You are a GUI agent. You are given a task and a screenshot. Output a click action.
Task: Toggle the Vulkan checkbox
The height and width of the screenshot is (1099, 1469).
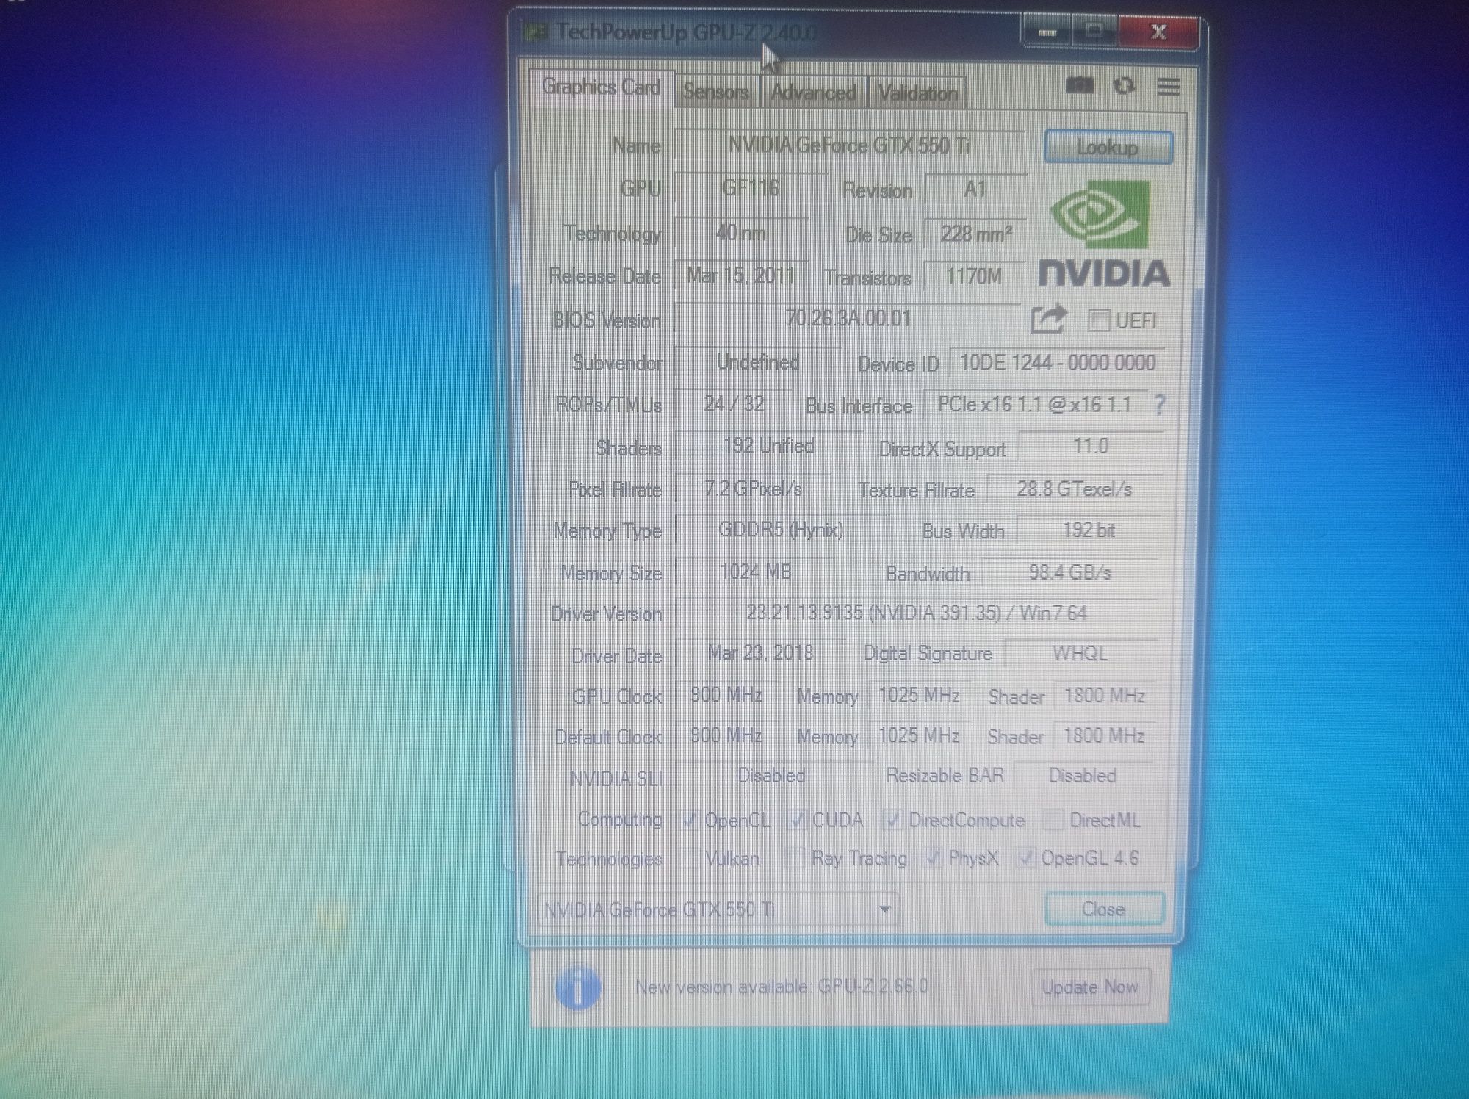click(688, 858)
